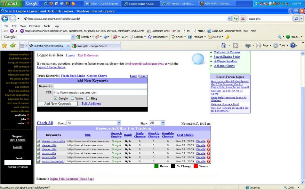Click the green Better legend swatch

click(156, 166)
